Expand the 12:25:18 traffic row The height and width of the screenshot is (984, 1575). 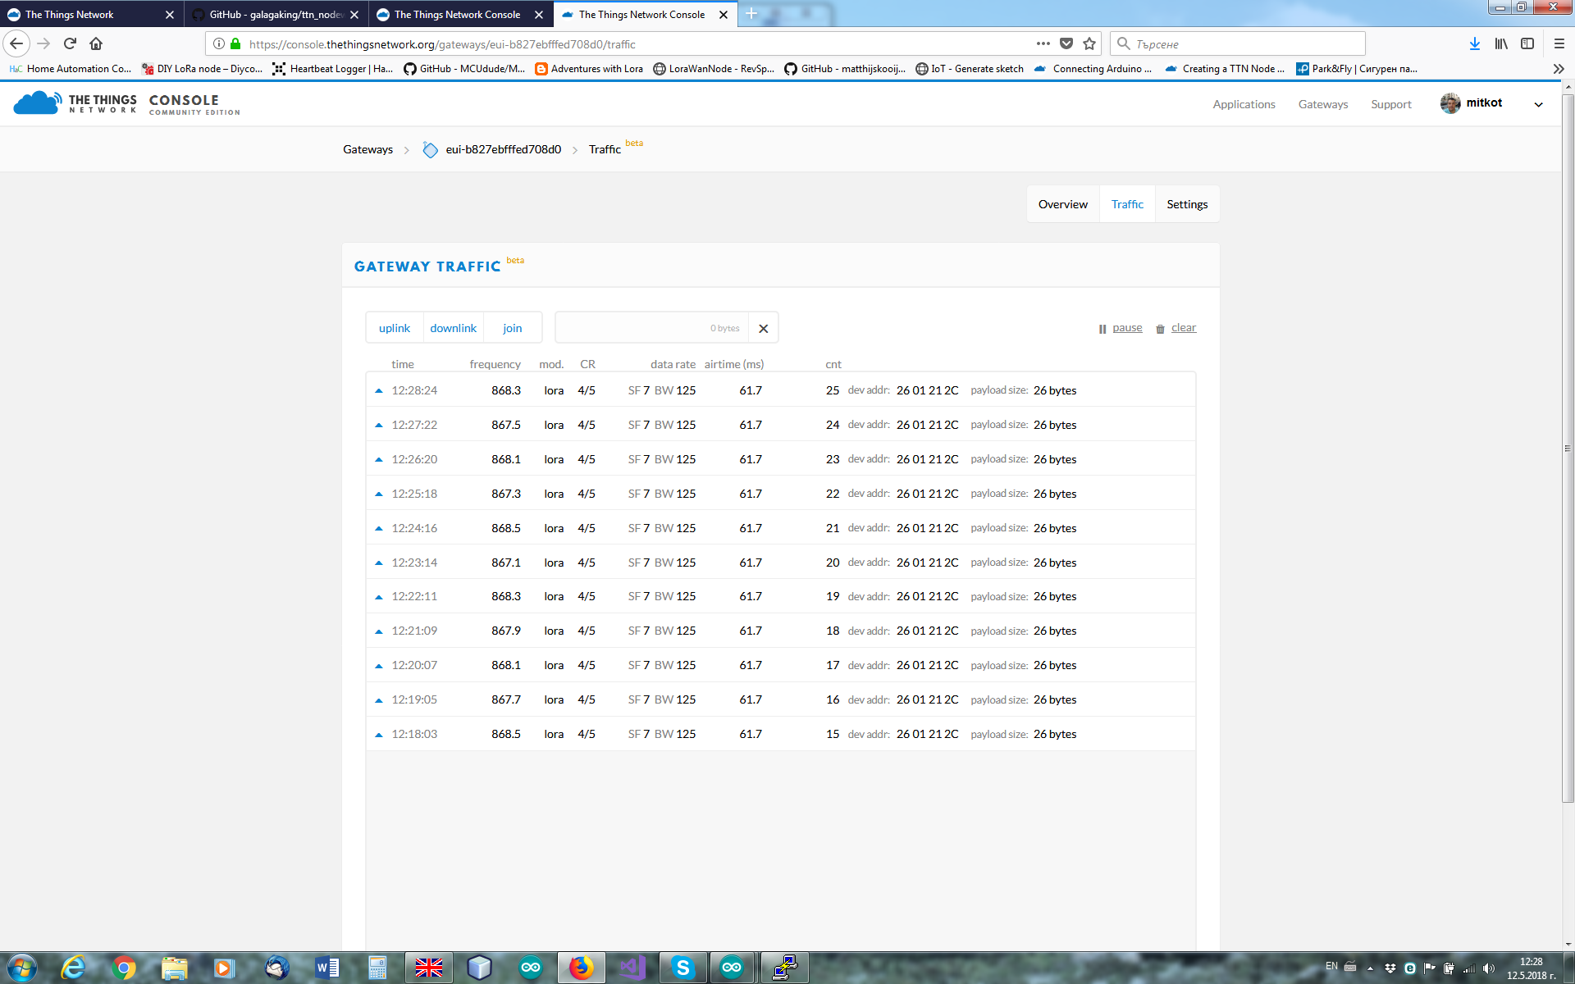pos(780,494)
